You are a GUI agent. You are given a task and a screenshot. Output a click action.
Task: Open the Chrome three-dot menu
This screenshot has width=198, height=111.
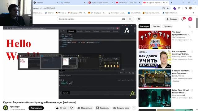coord(195,8)
